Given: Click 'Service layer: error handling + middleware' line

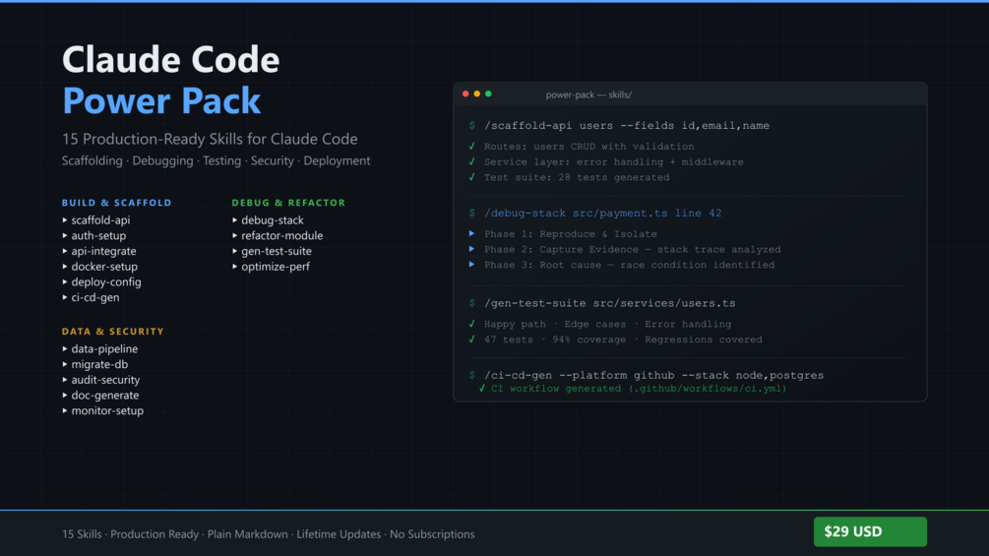Looking at the screenshot, I should pyautogui.click(x=614, y=162).
